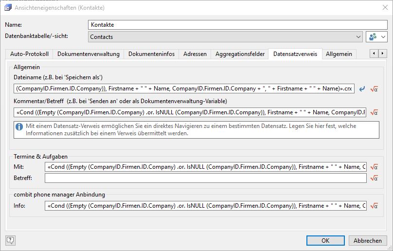Open the Dokumentenverwaltung tab

pyautogui.click(x=88, y=54)
